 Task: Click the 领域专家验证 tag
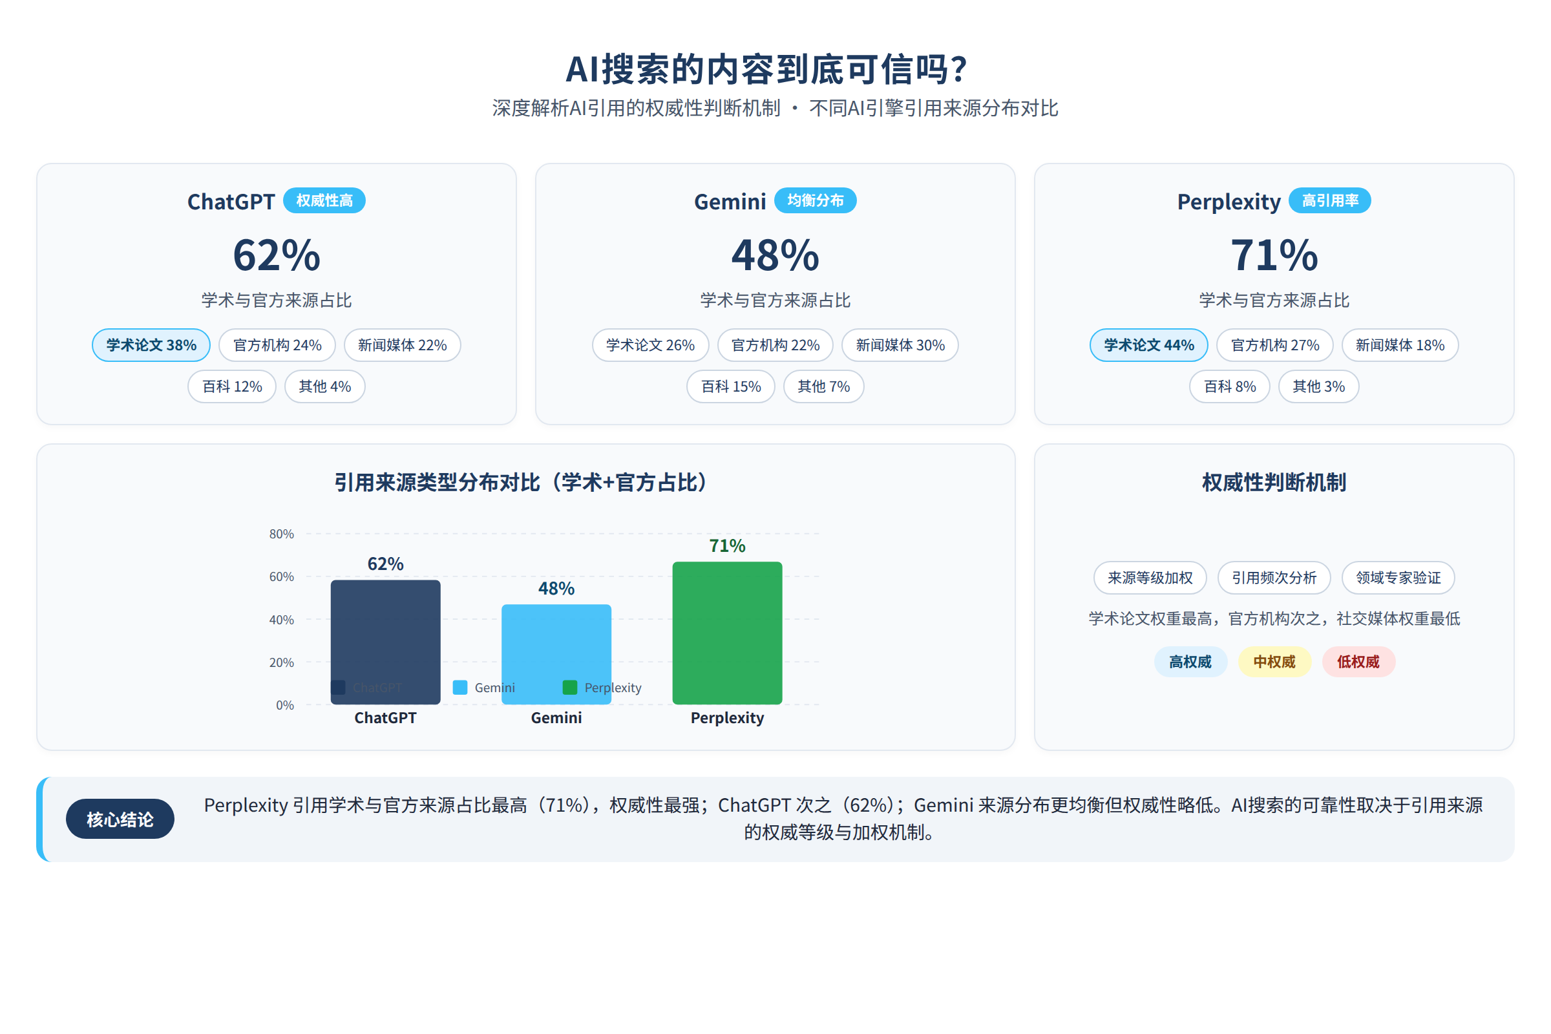(1398, 578)
